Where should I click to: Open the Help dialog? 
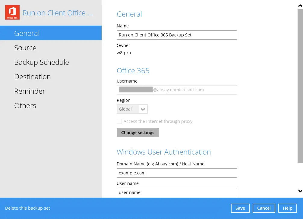(287, 208)
